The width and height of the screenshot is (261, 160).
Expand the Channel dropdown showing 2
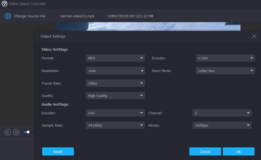(222, 113)
